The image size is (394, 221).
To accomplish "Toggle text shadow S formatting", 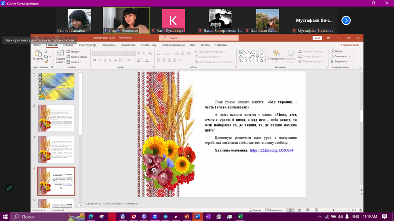I will click(110, 60).
